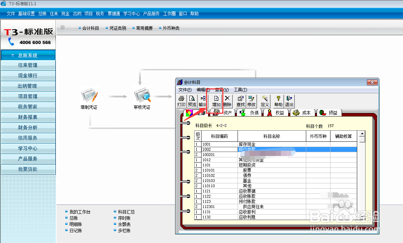Viewport: 403px width, 243px height.
Task: Select the 110101 股票 account row
Action: tap(275, 170)
